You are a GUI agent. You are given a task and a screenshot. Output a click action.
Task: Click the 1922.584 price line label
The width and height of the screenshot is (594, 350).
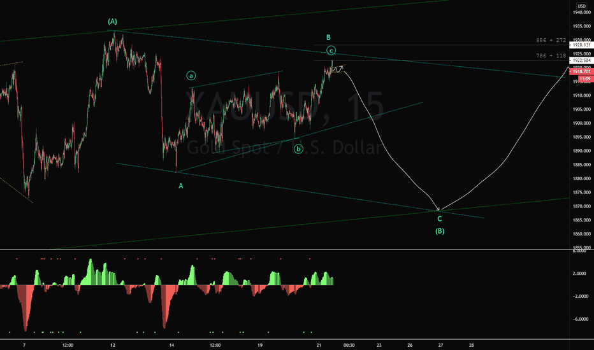pos(581,60)
